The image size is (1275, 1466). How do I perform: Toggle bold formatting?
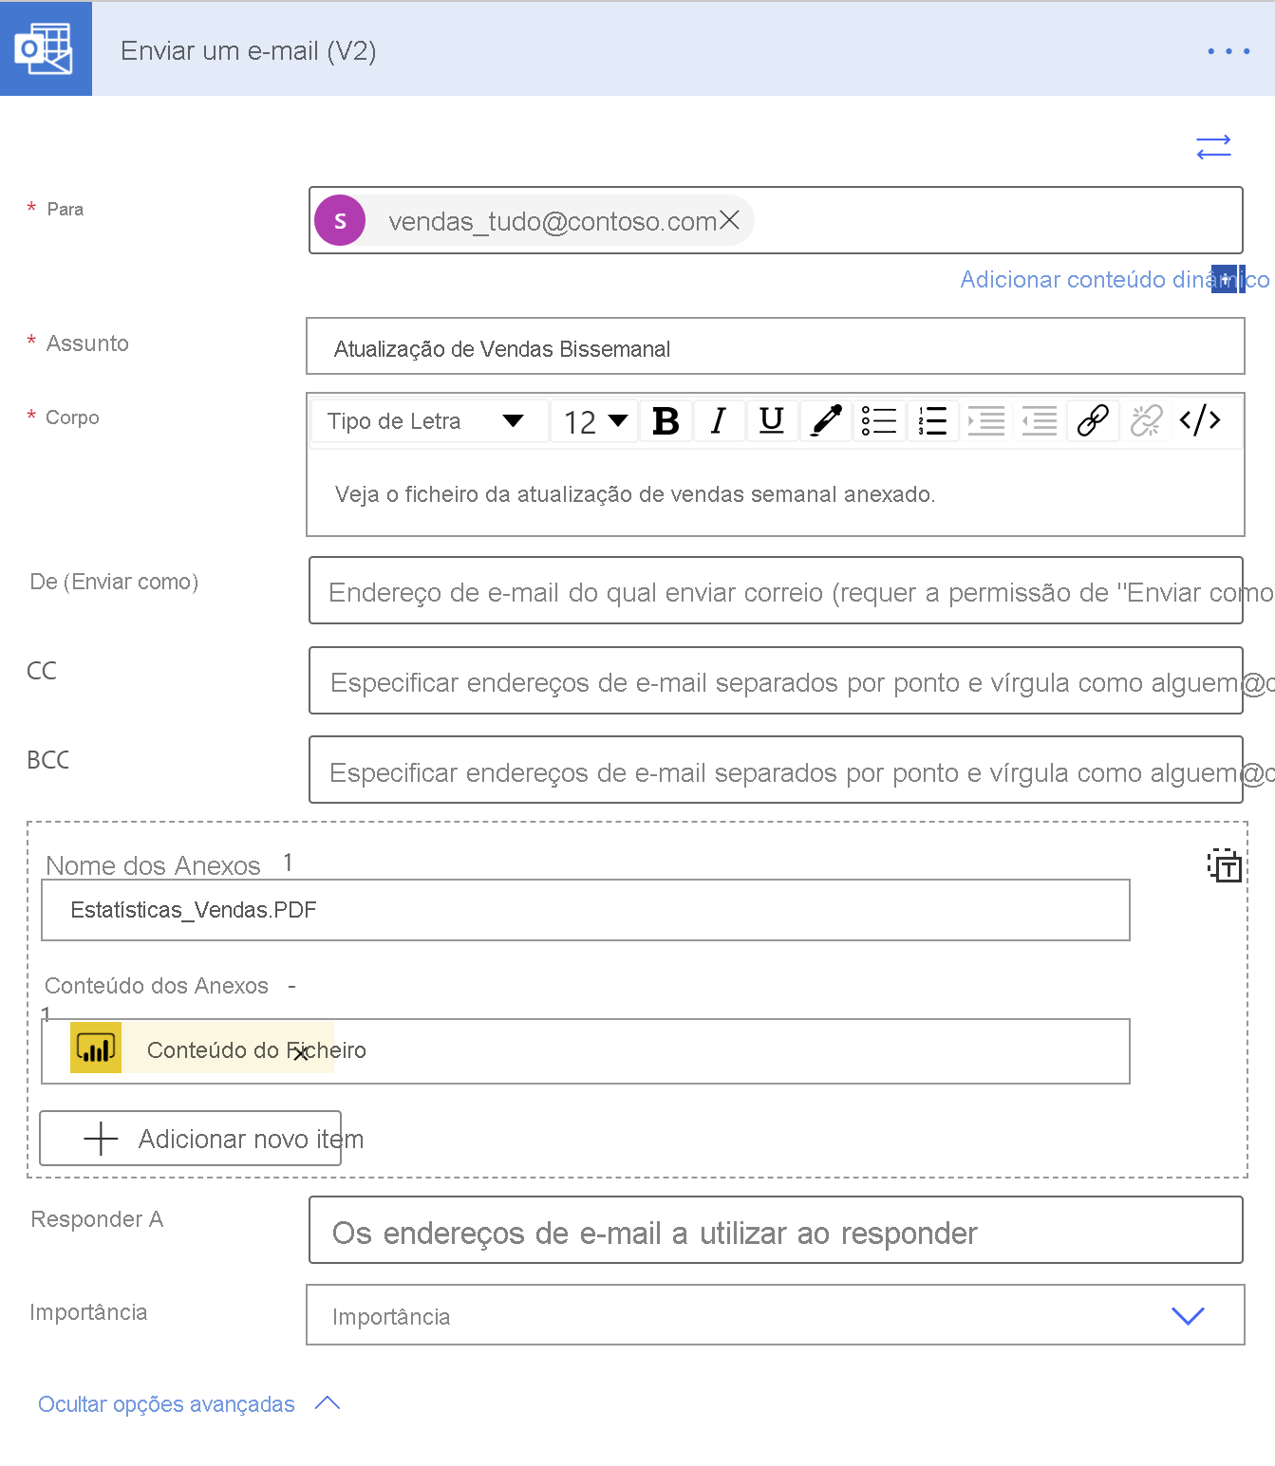click(666, 421)
